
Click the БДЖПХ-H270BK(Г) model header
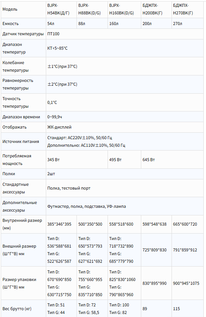coord(187,9)
